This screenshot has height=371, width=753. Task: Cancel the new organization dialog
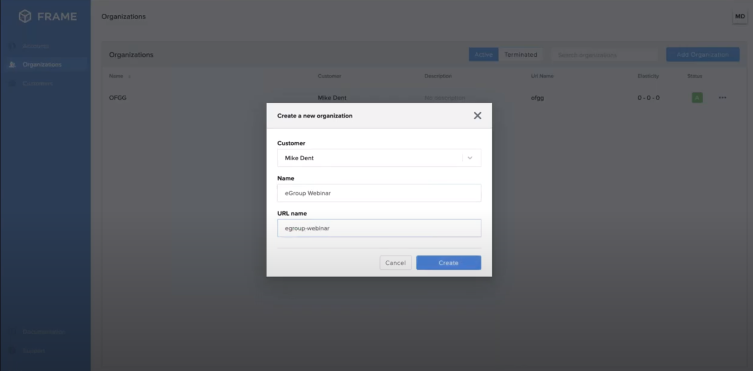[395, 263]
